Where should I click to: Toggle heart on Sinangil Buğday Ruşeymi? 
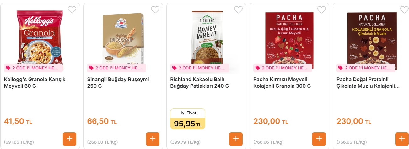tap(155, 10)
